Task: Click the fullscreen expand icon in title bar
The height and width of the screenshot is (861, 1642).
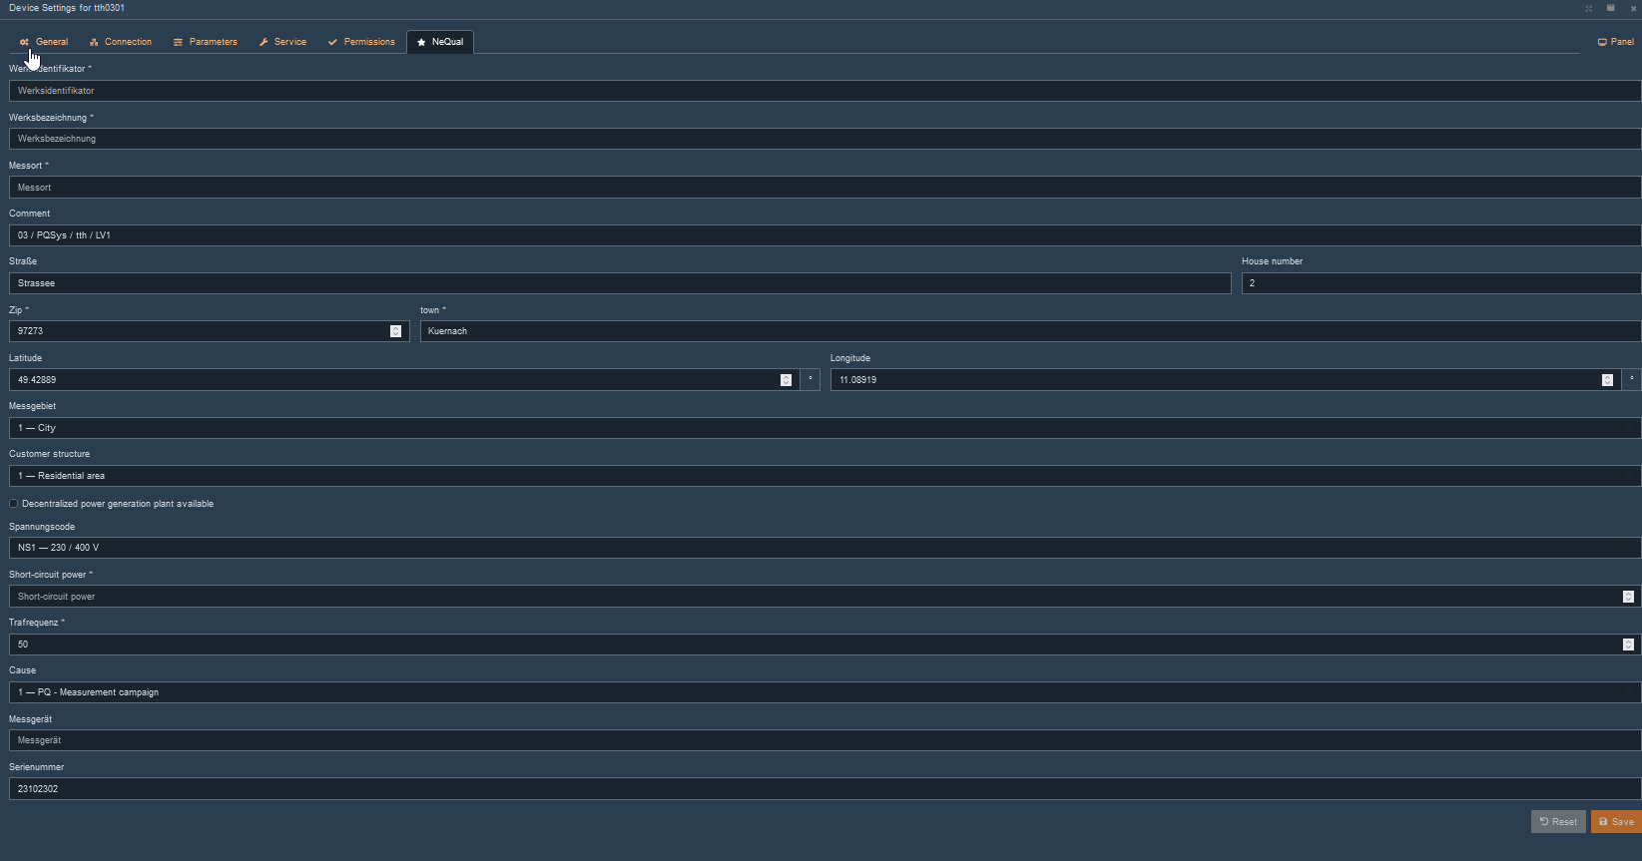Action: tap(1588, 8)
